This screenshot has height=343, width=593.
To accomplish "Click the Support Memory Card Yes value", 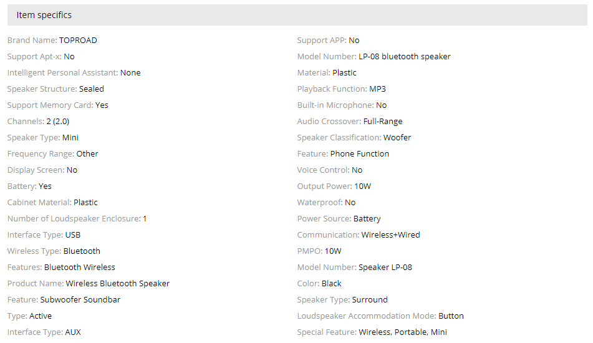I will coord(102,105).
